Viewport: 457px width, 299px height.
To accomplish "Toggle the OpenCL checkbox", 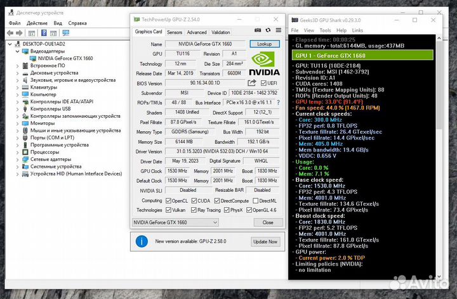I will (x=168, y=201).
